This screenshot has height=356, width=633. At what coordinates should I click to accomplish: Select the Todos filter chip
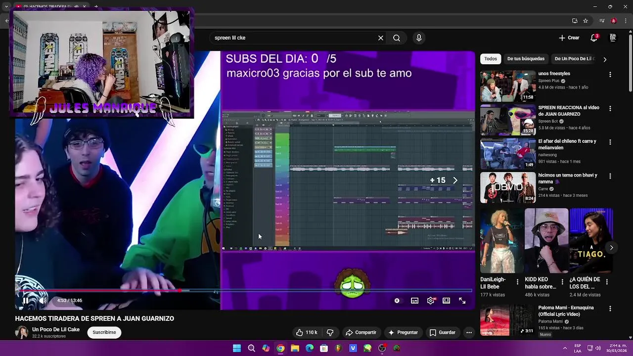491,59
